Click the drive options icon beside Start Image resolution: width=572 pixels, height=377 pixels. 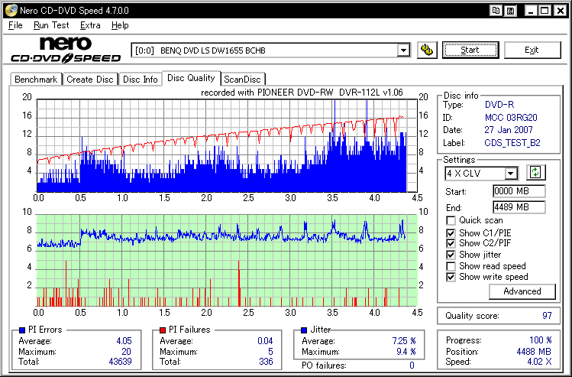click(x=427, y=50)
